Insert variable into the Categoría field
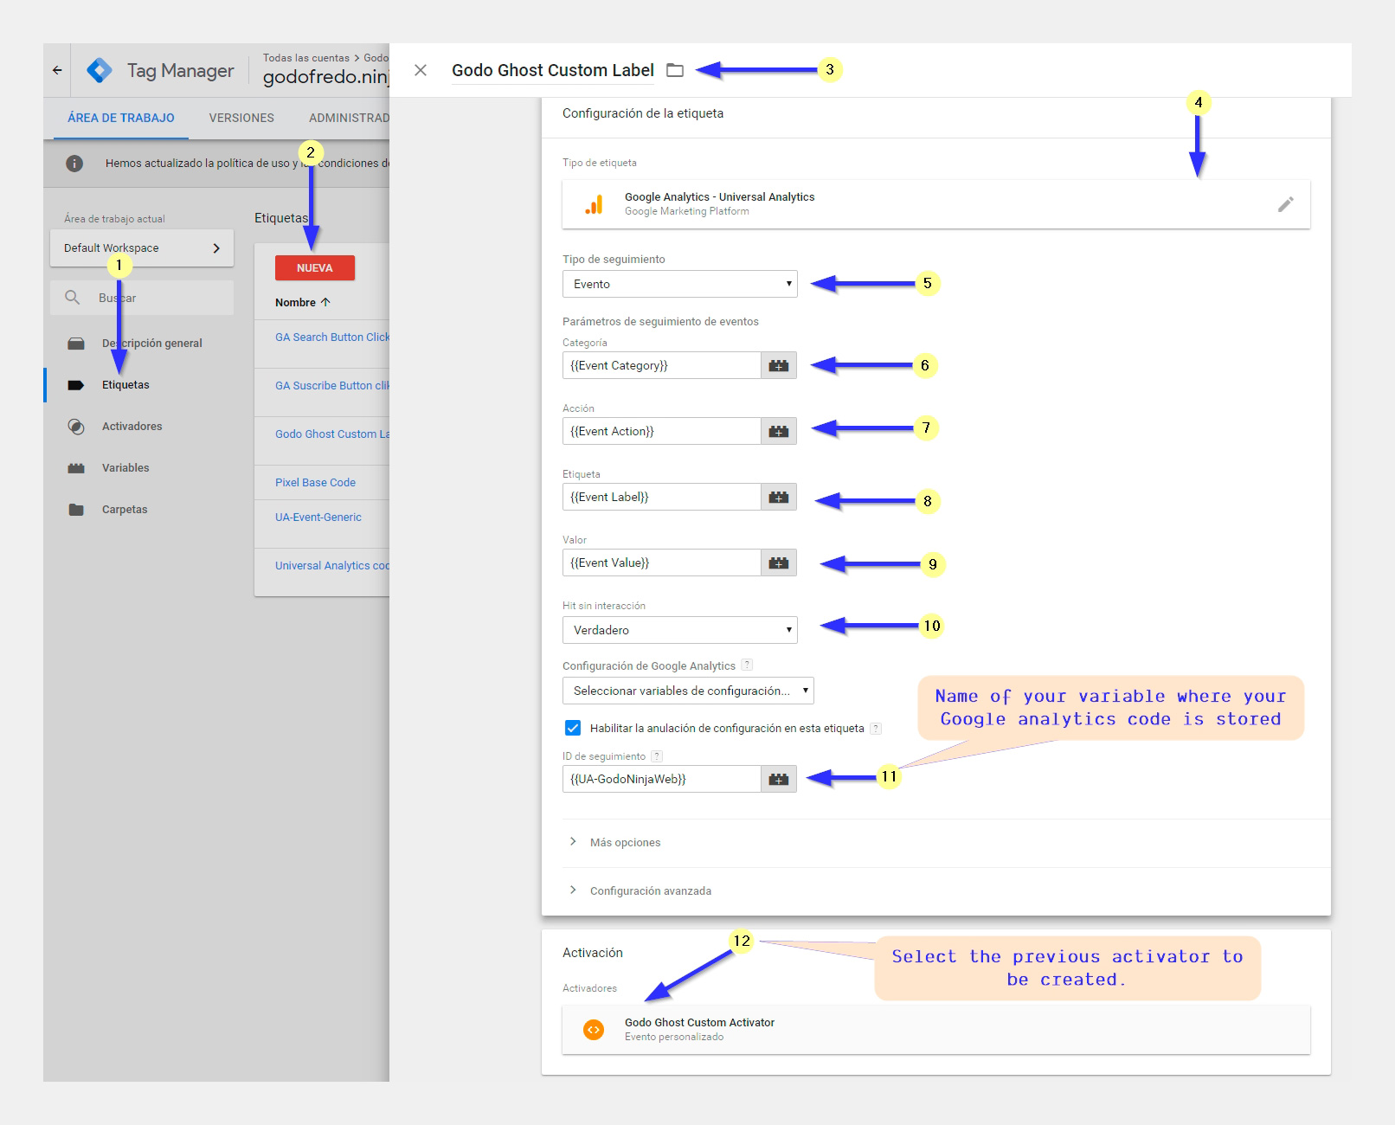 [x=779, y=365]
